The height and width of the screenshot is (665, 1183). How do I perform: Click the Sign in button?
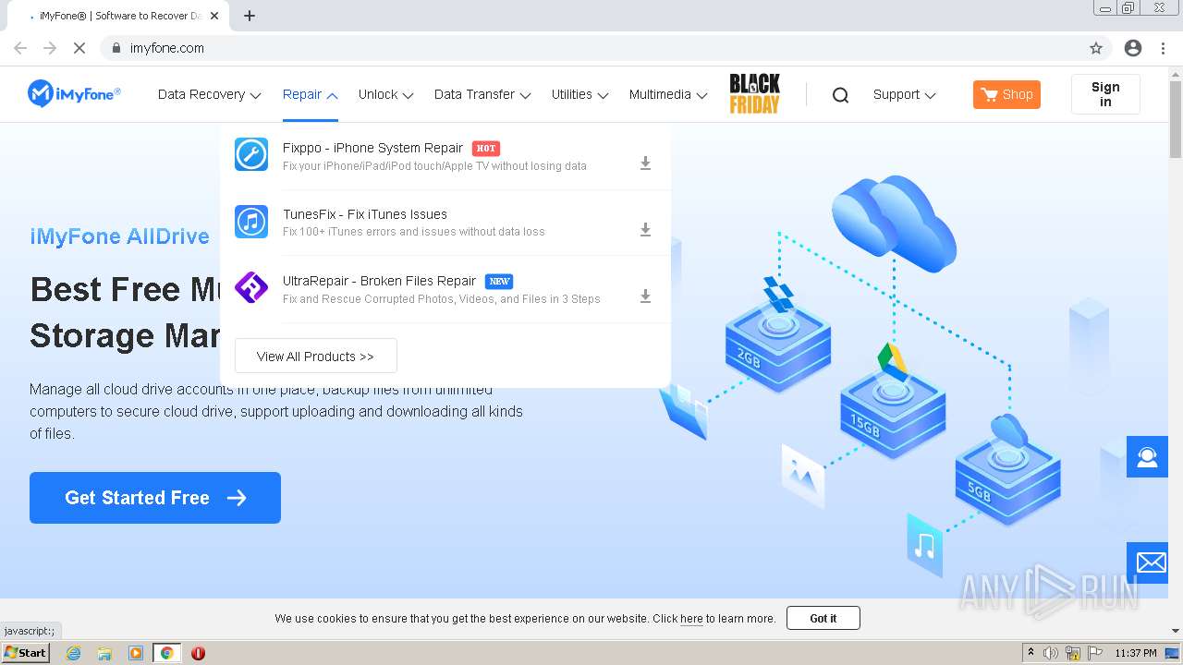click(1105, 94)
